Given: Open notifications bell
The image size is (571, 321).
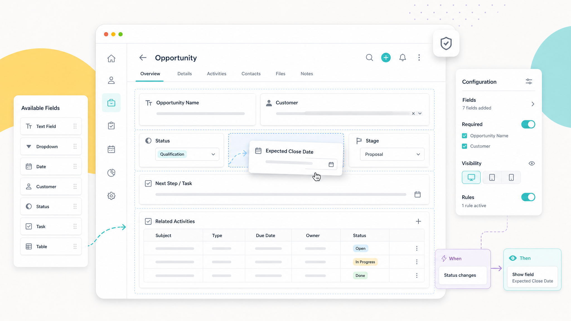Looking at the screenshot, I should pos(403,58).
